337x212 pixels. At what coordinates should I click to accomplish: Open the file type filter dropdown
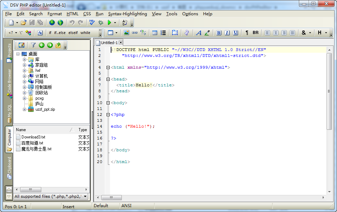point(85,196)
